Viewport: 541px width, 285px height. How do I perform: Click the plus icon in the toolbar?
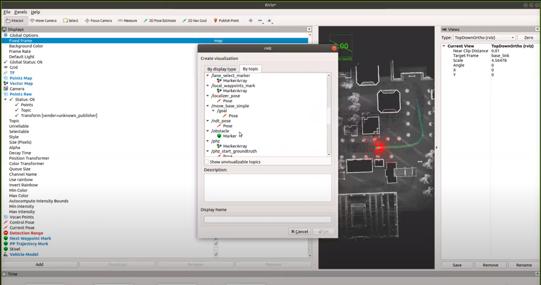click(x=251, y=21)
